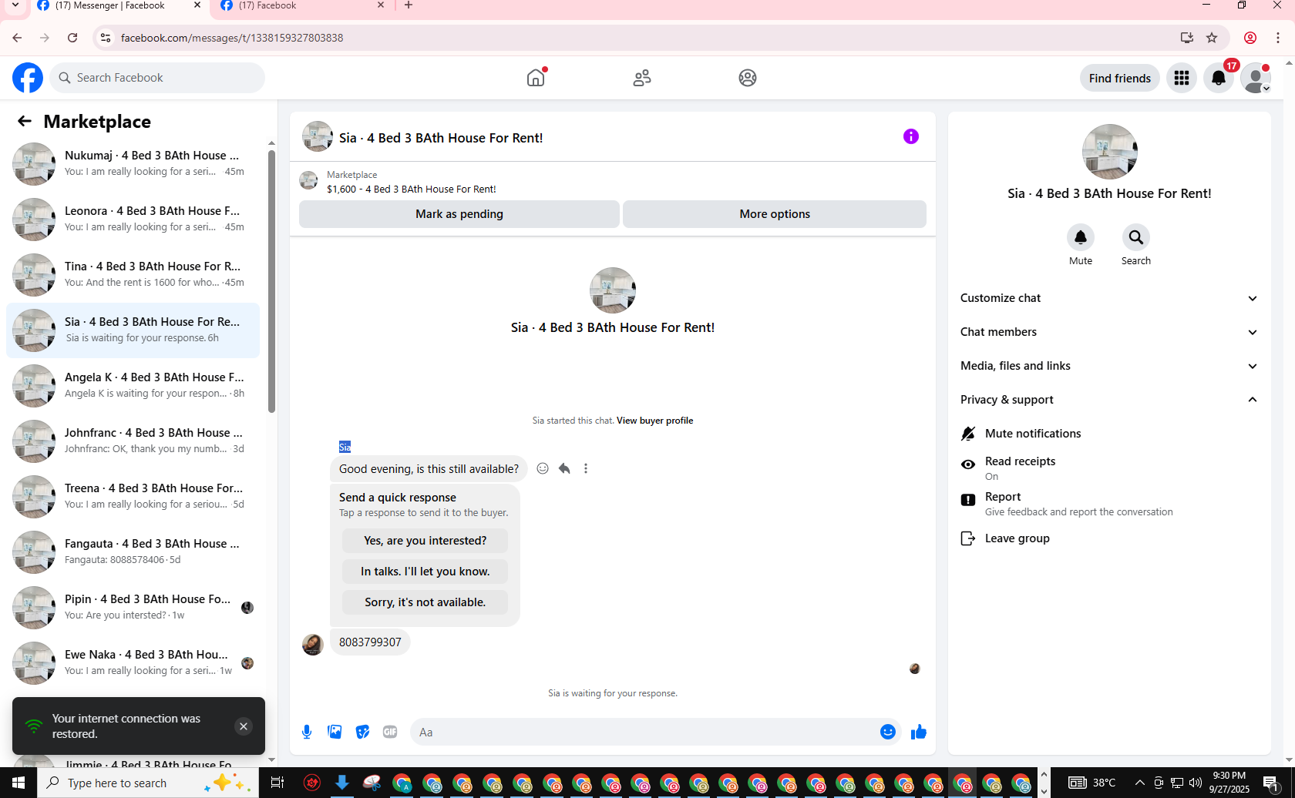This screenshot has height=798, width=1295.
Task: Go to the Home feed icon
Action: pyautogui.click(x=536, y=78)
